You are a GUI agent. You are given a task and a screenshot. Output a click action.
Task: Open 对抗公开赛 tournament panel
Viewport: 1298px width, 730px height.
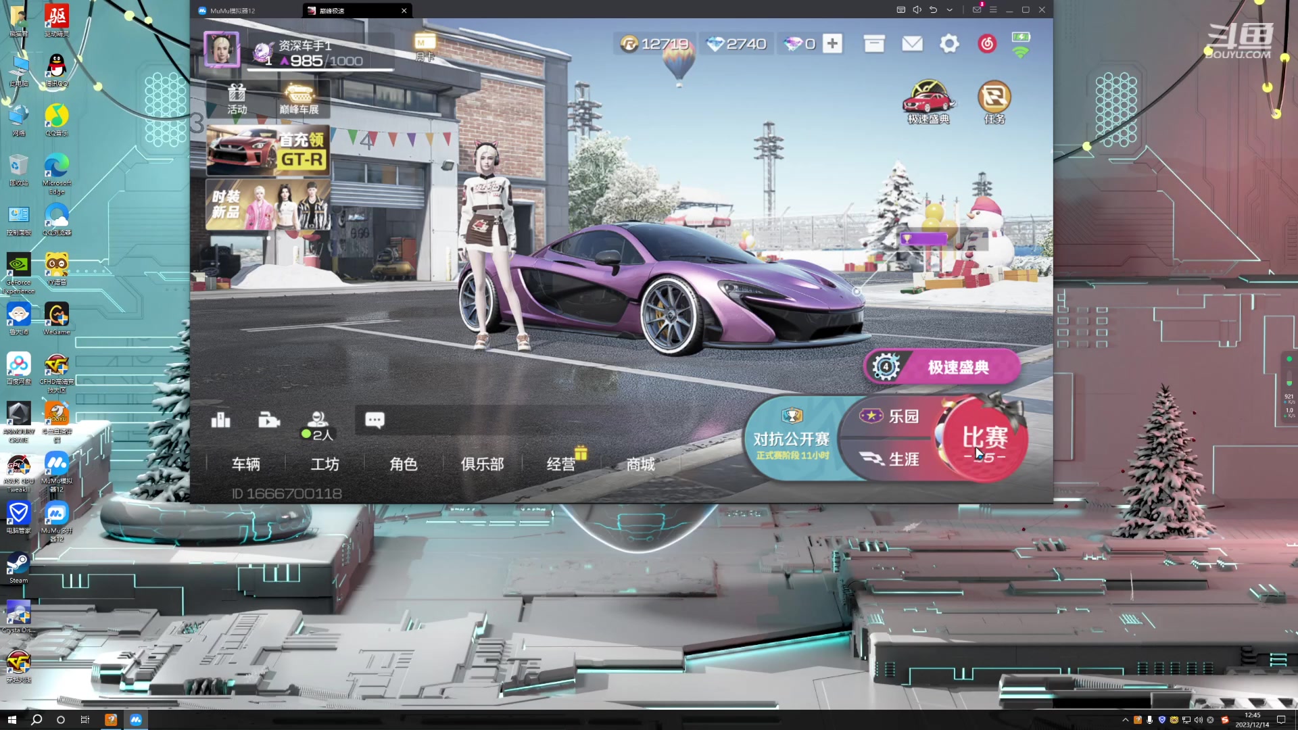tap(792, 439)
